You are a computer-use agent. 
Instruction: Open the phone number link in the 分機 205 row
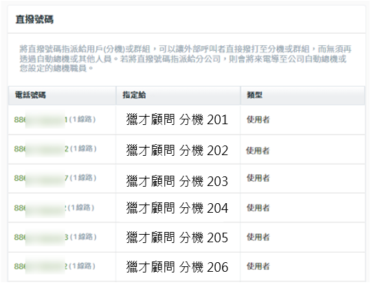(55, 237)
